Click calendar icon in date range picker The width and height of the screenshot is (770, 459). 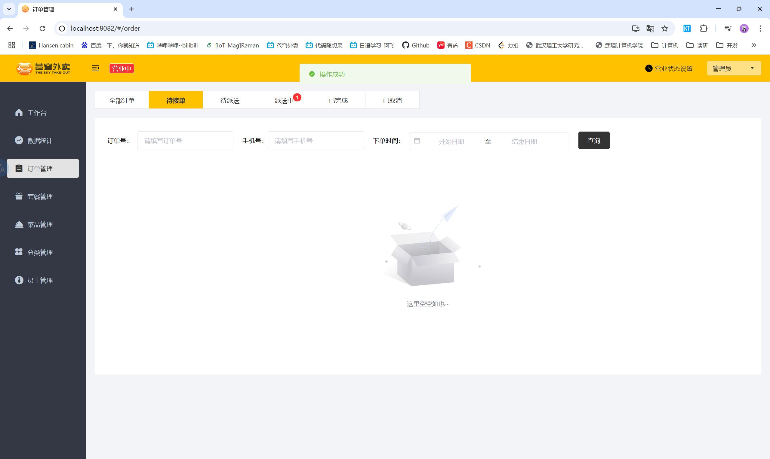(x=417, y=141)
